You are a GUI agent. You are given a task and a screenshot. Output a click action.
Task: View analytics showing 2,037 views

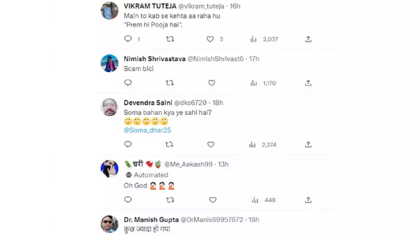[264, 40]
